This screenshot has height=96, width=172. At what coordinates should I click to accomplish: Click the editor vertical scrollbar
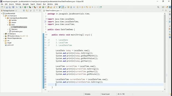coord(165,49)
